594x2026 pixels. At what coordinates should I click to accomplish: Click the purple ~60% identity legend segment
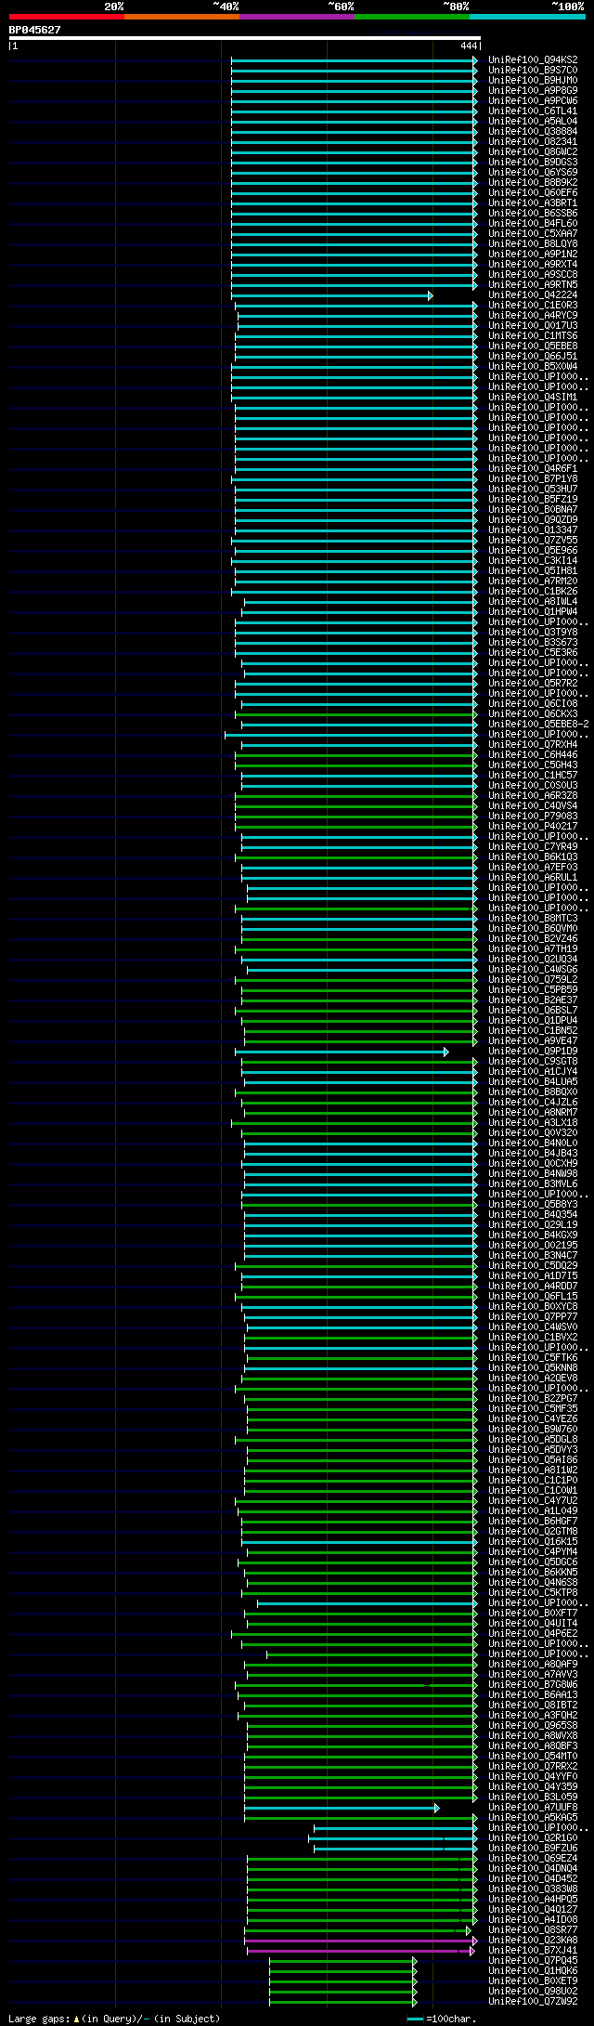[x=296, y=17]
